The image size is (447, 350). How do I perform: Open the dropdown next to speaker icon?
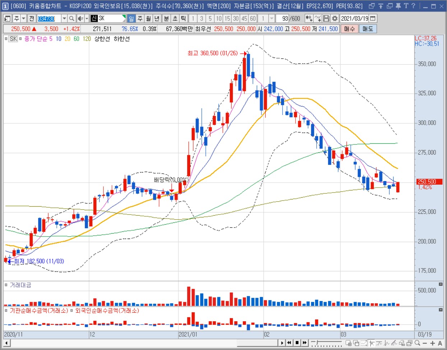point(87,18)
